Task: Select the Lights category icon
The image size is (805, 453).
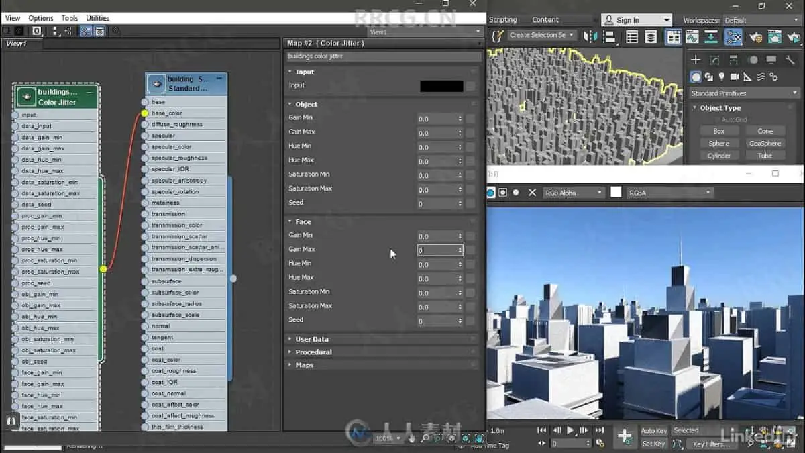Action: 722,77
